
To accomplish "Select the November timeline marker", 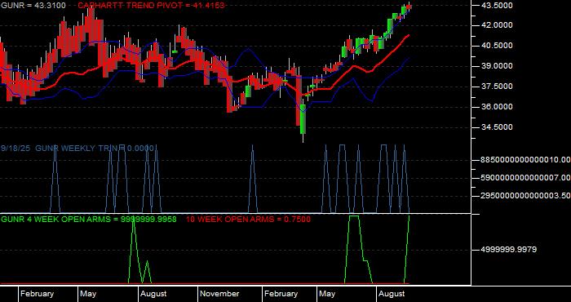I will tap(219, 294).
